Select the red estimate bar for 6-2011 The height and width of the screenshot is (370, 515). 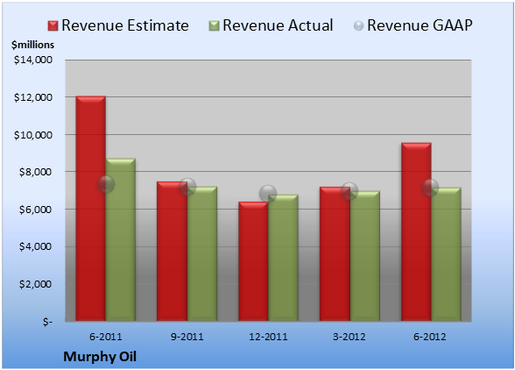(91, 209)
